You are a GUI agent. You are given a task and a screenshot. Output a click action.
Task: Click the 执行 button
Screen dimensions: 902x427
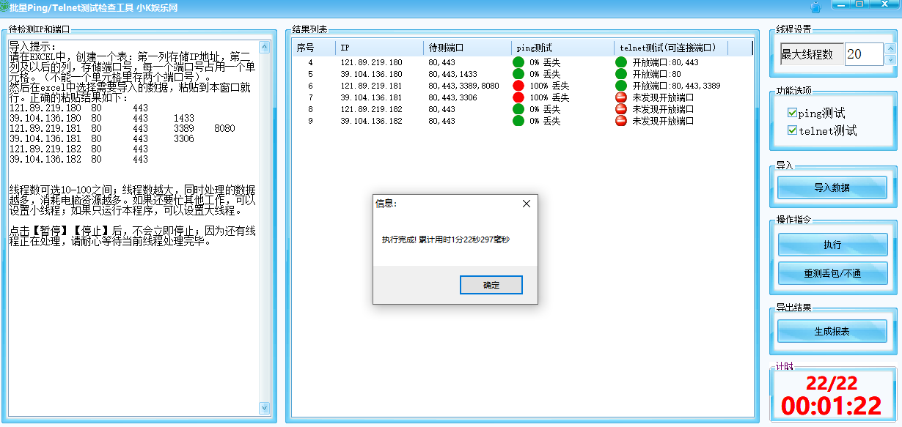pos(832,245)
